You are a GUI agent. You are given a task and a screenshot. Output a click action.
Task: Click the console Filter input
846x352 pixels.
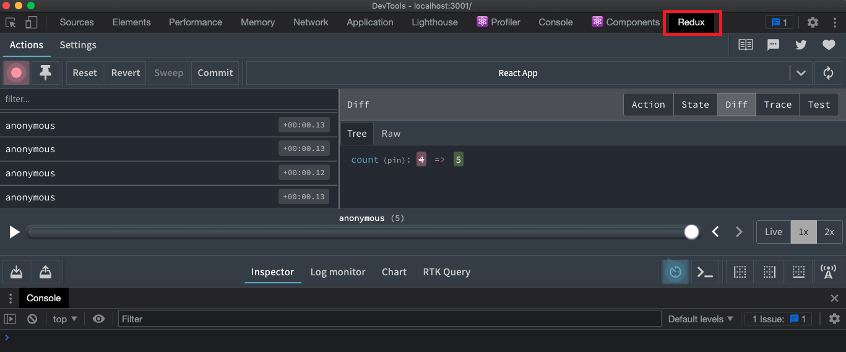[389, 319]
